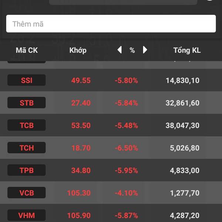The height and width of the screenshot is (222, 222).
Task: Open the SSI stock ticker
Action: [x=27, y=80]
